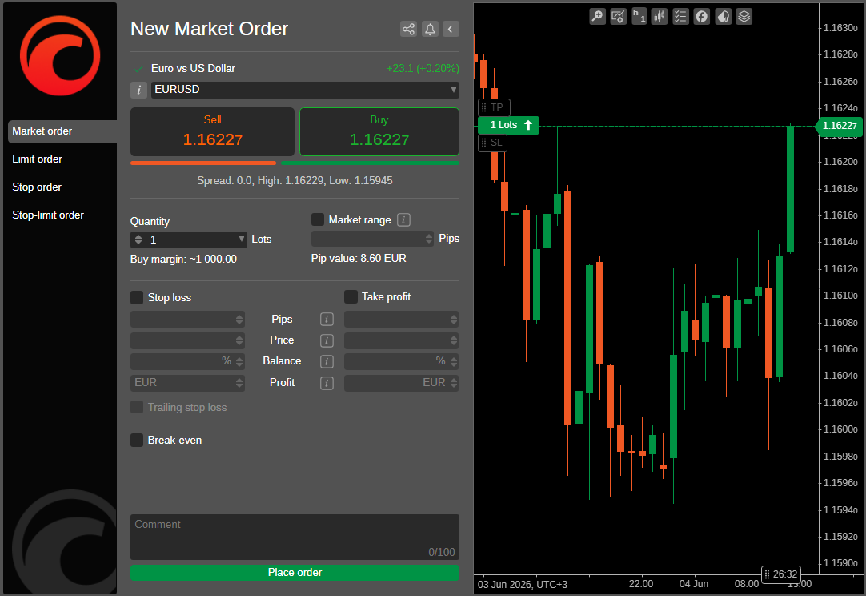This screenshot has height=596, width=866.
Task: Switch to the Stop-limit order tab
Action: (48, 215)
